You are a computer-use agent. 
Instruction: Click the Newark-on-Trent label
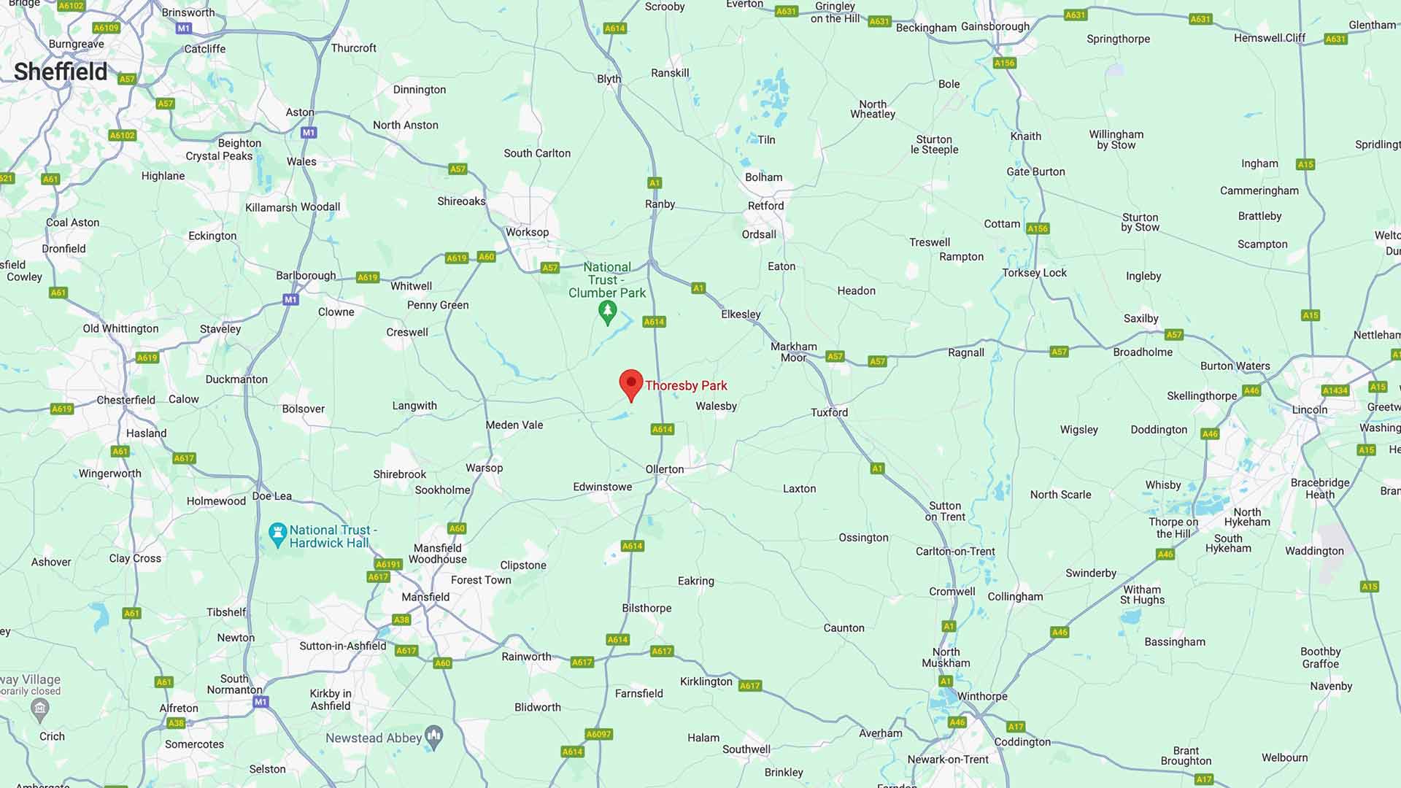948,759
